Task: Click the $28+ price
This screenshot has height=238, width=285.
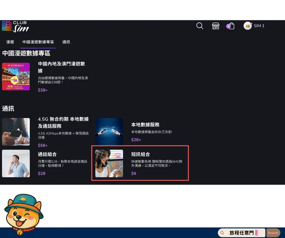Action: 136,140
